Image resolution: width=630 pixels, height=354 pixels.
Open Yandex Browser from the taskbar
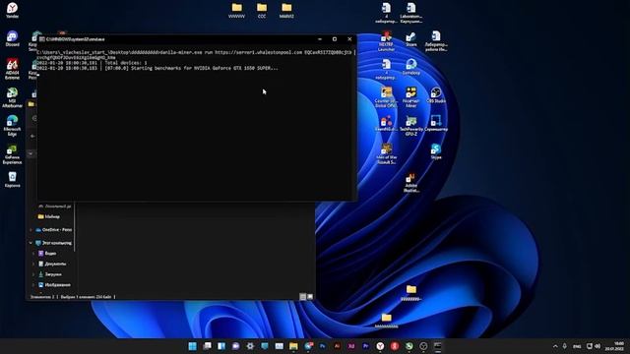tap(380, 346)
